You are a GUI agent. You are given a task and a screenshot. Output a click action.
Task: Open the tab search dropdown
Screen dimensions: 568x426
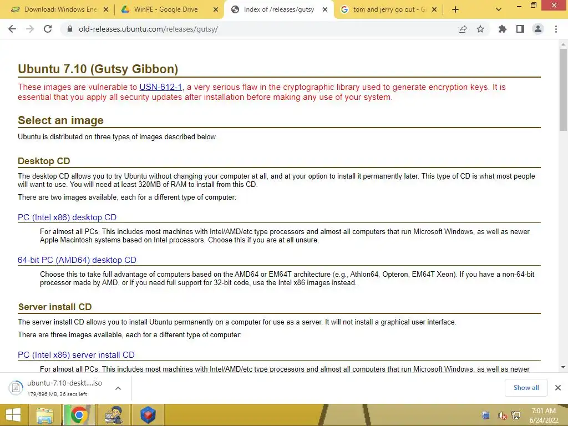[499, 9]
